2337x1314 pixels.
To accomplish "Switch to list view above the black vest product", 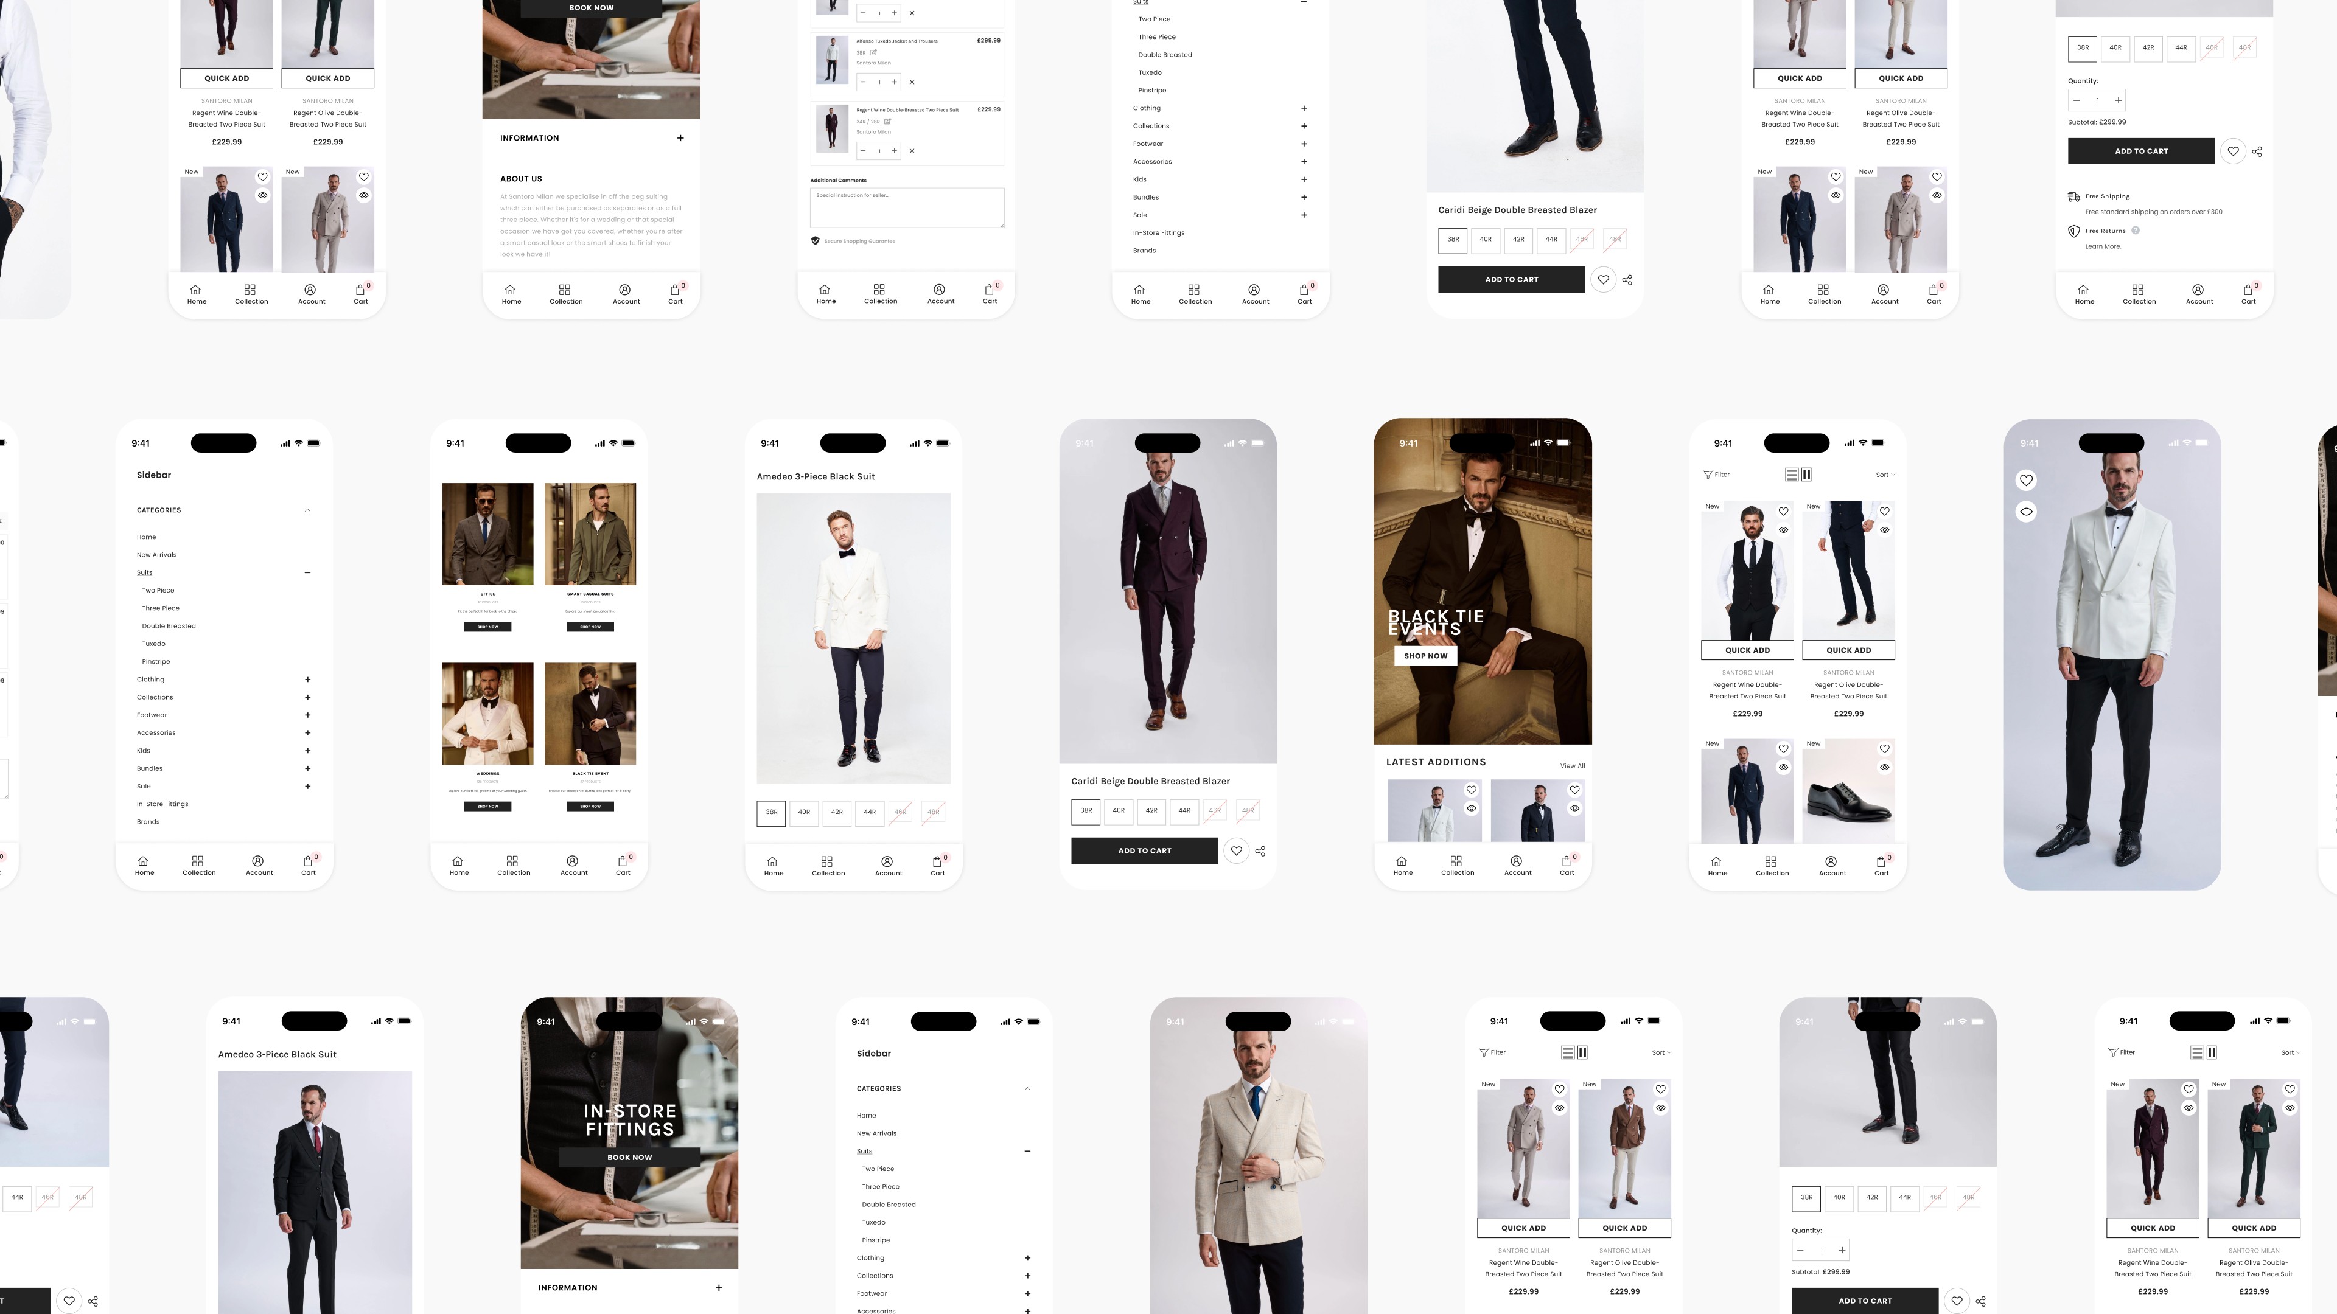I will click(x=1791, y=474).
